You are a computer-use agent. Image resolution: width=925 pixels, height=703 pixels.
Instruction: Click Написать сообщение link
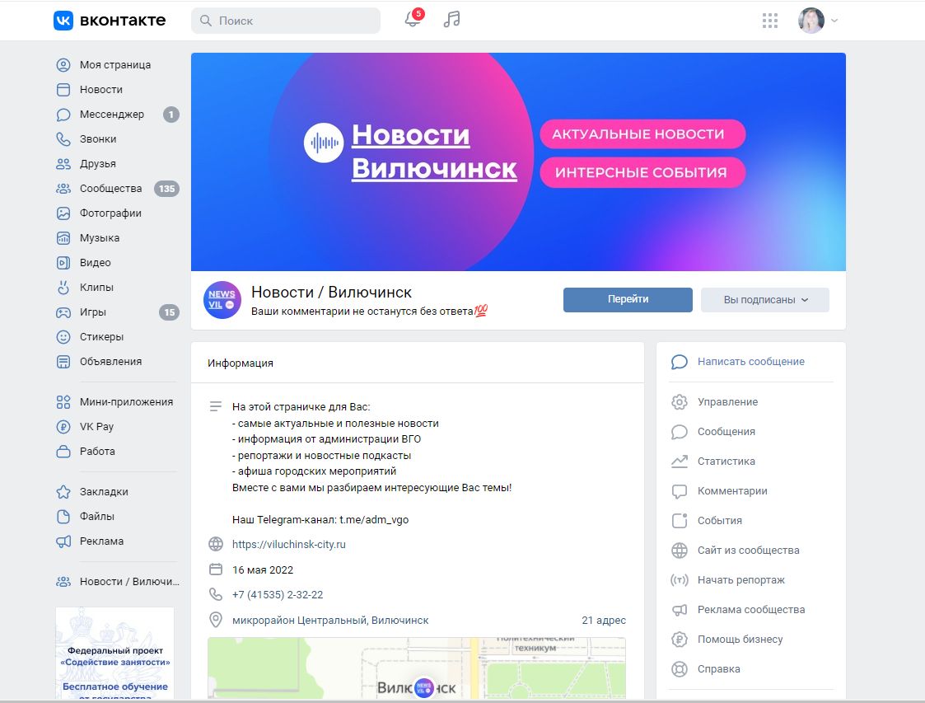pos(750,362)
